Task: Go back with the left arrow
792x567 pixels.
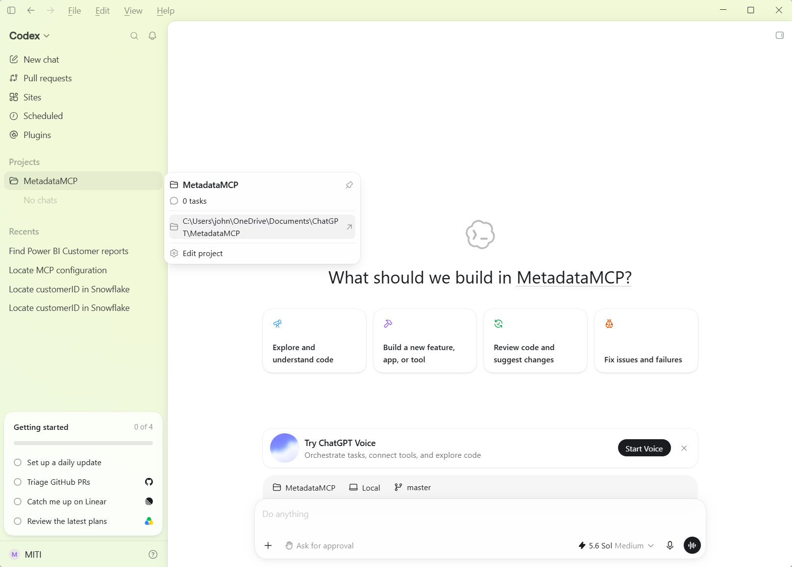Action: point(31,10)
